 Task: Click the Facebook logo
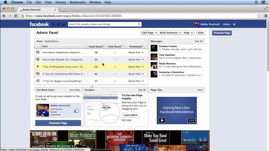(x=39, y=24)
